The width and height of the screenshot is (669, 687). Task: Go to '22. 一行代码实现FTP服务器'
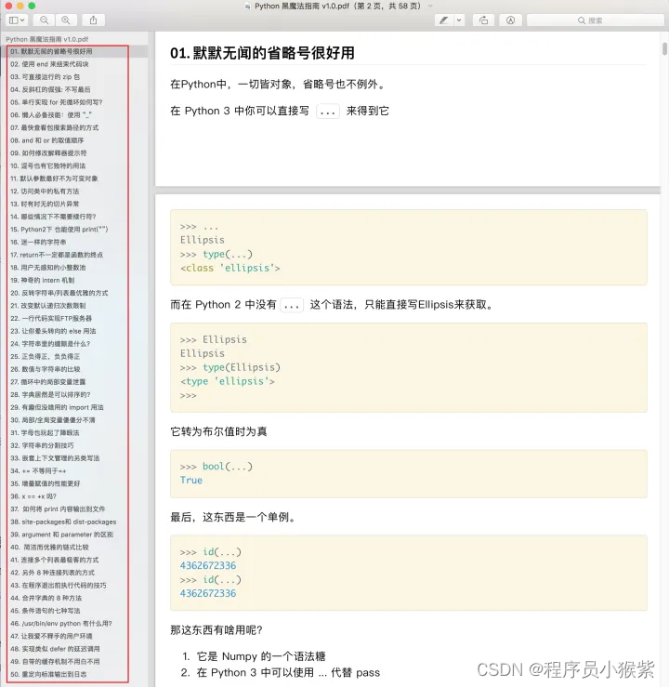(x=51, y=318)
